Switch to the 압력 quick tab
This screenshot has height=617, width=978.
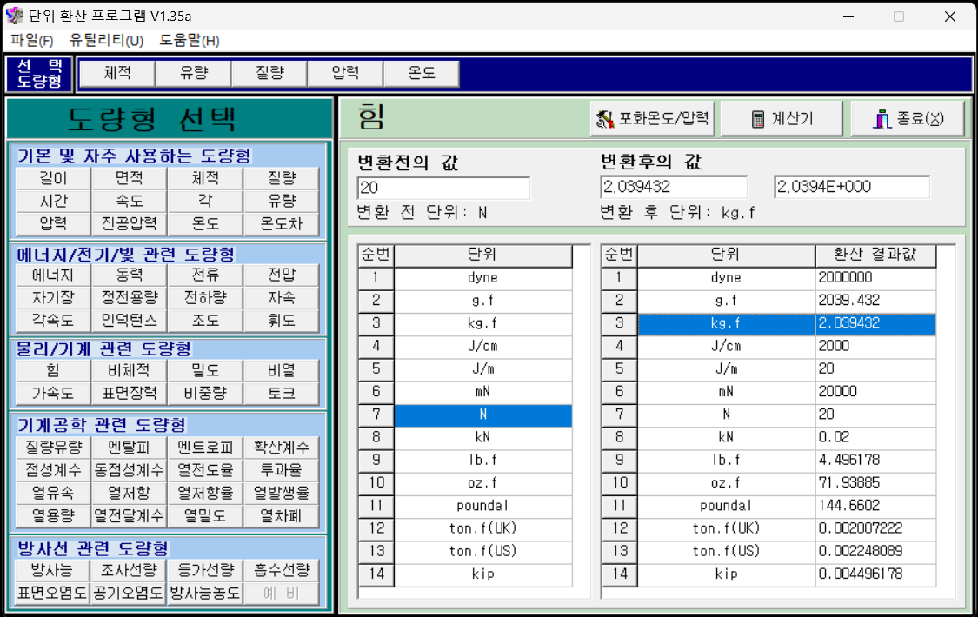(x=344, y=74)
